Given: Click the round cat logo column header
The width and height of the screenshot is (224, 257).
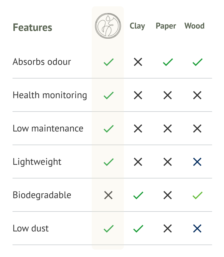Looking at the screenshot, I should (108, 26).
